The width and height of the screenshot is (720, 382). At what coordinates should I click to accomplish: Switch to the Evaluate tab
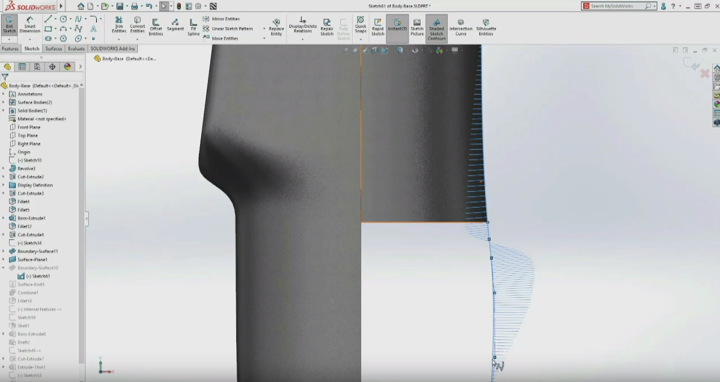point(76,49)
